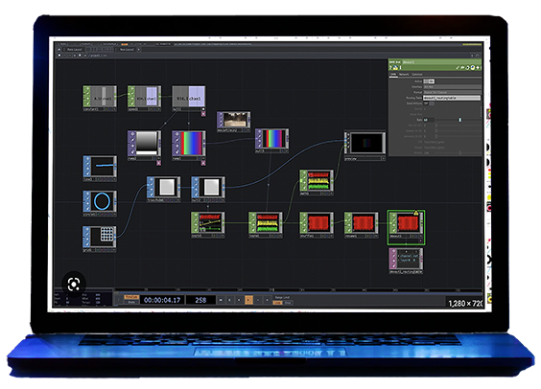Select the null3 TOP node with rainbow

pos(271,141)
